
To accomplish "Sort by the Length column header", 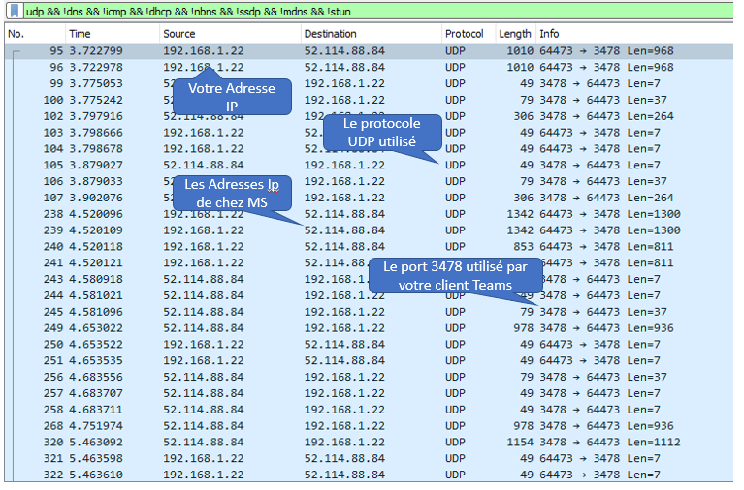I will [x=514, y=34].
